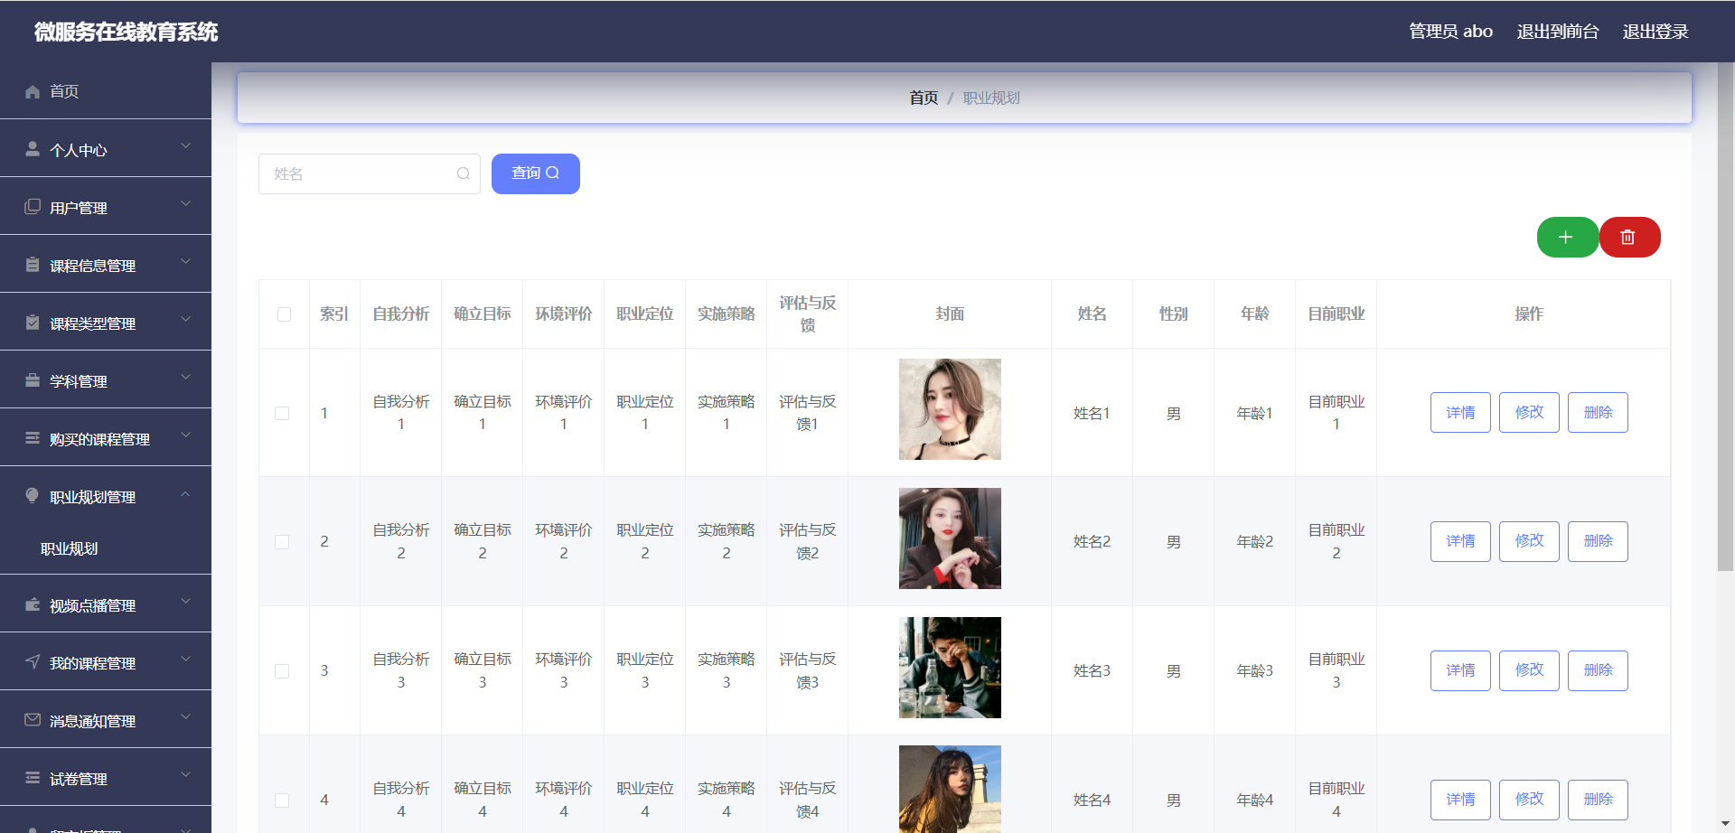The width and height of the screenshot is (1735, 833).
Task: Click the home icon beside 首页
Action: [x=31, y=91]
